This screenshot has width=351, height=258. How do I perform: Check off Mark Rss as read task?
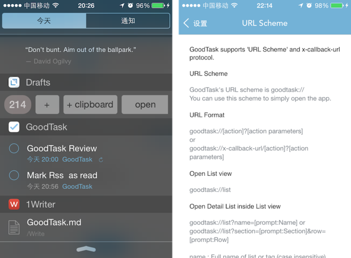14,176
